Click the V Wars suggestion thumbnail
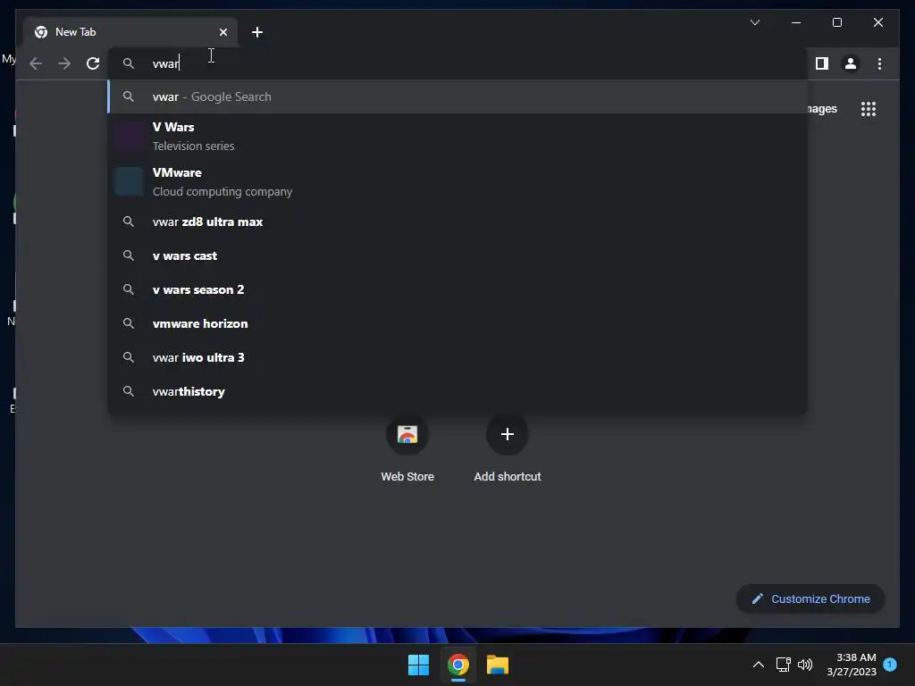This screenshot has width=915, height=686. [129, 136]
